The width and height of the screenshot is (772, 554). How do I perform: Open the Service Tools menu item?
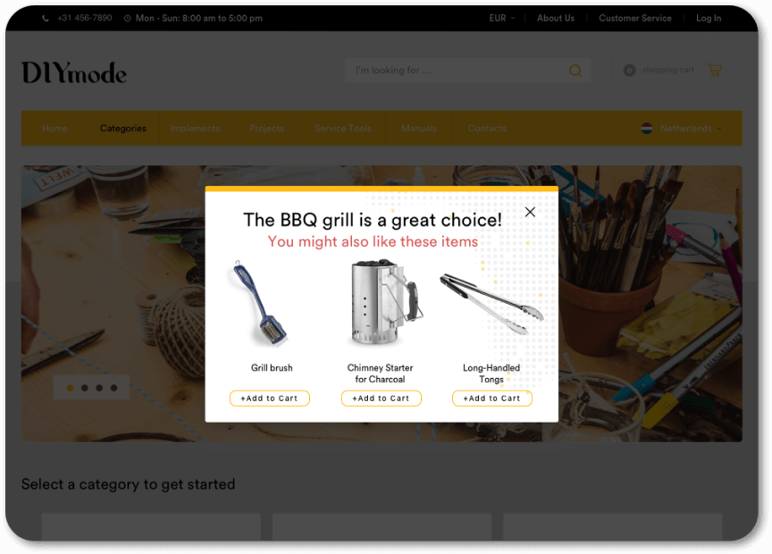click(x=343, y=129)
